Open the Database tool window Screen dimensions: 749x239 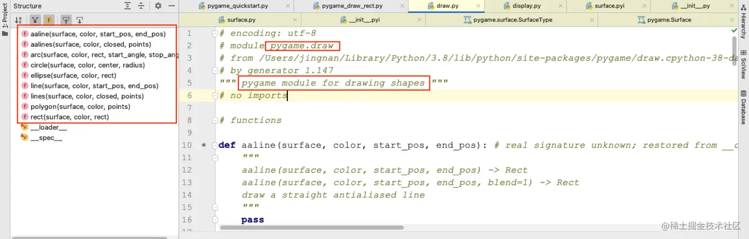[744, 107]
